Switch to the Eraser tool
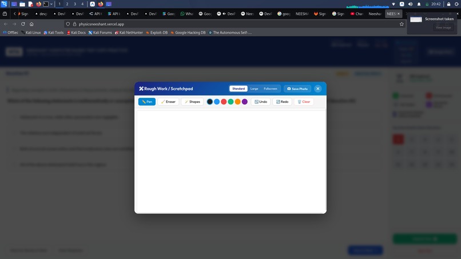Image resolution: width=461 pixels, height=259 pixels. [168, 102]
